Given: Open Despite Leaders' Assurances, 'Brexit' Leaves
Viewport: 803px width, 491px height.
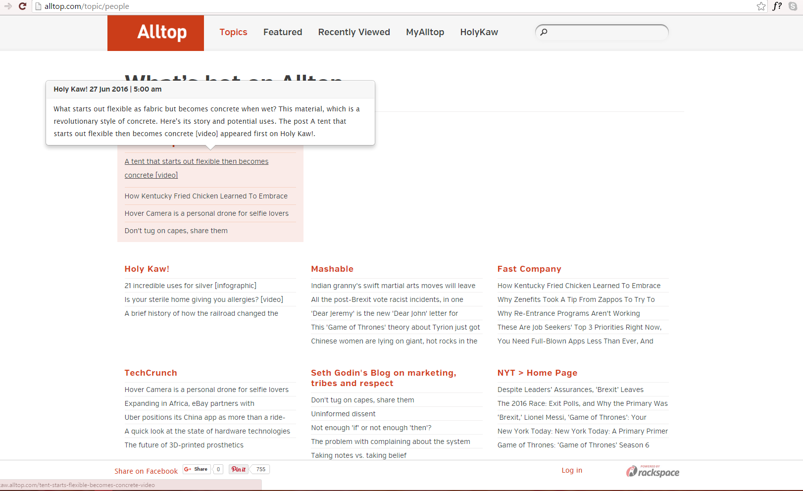Looking at the screenshot, I should pos(570,390).
